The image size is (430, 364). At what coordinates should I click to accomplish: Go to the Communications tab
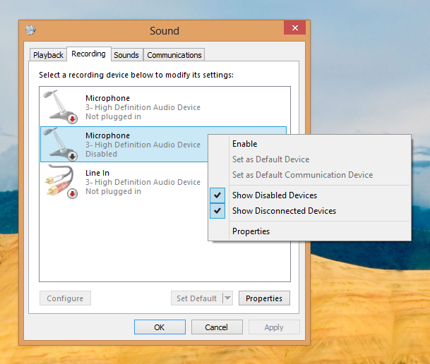coord(174,55)
